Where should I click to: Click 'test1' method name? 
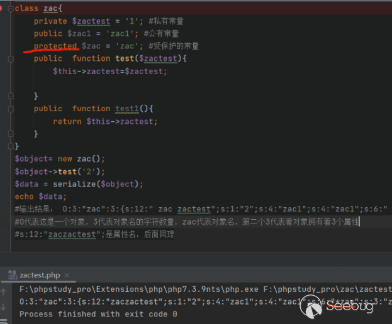(x=127, y=109)
